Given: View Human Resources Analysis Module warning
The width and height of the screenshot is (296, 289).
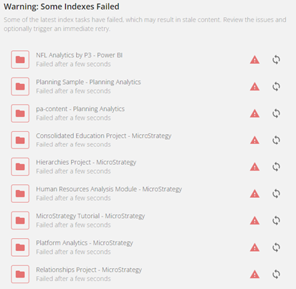Looking at the screenshot, I should [254, 194].
